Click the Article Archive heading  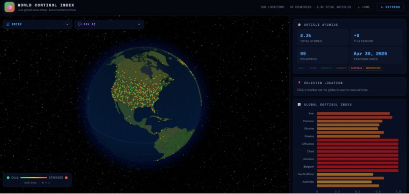click(321, 25)
